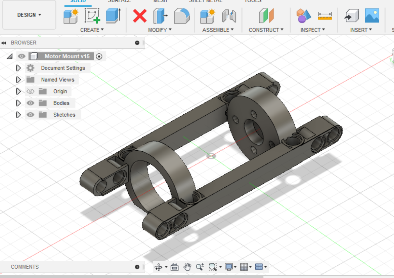This screenshot has width=394, height=278.
Task: Select the Zoom tool
Action: point(200,267)
